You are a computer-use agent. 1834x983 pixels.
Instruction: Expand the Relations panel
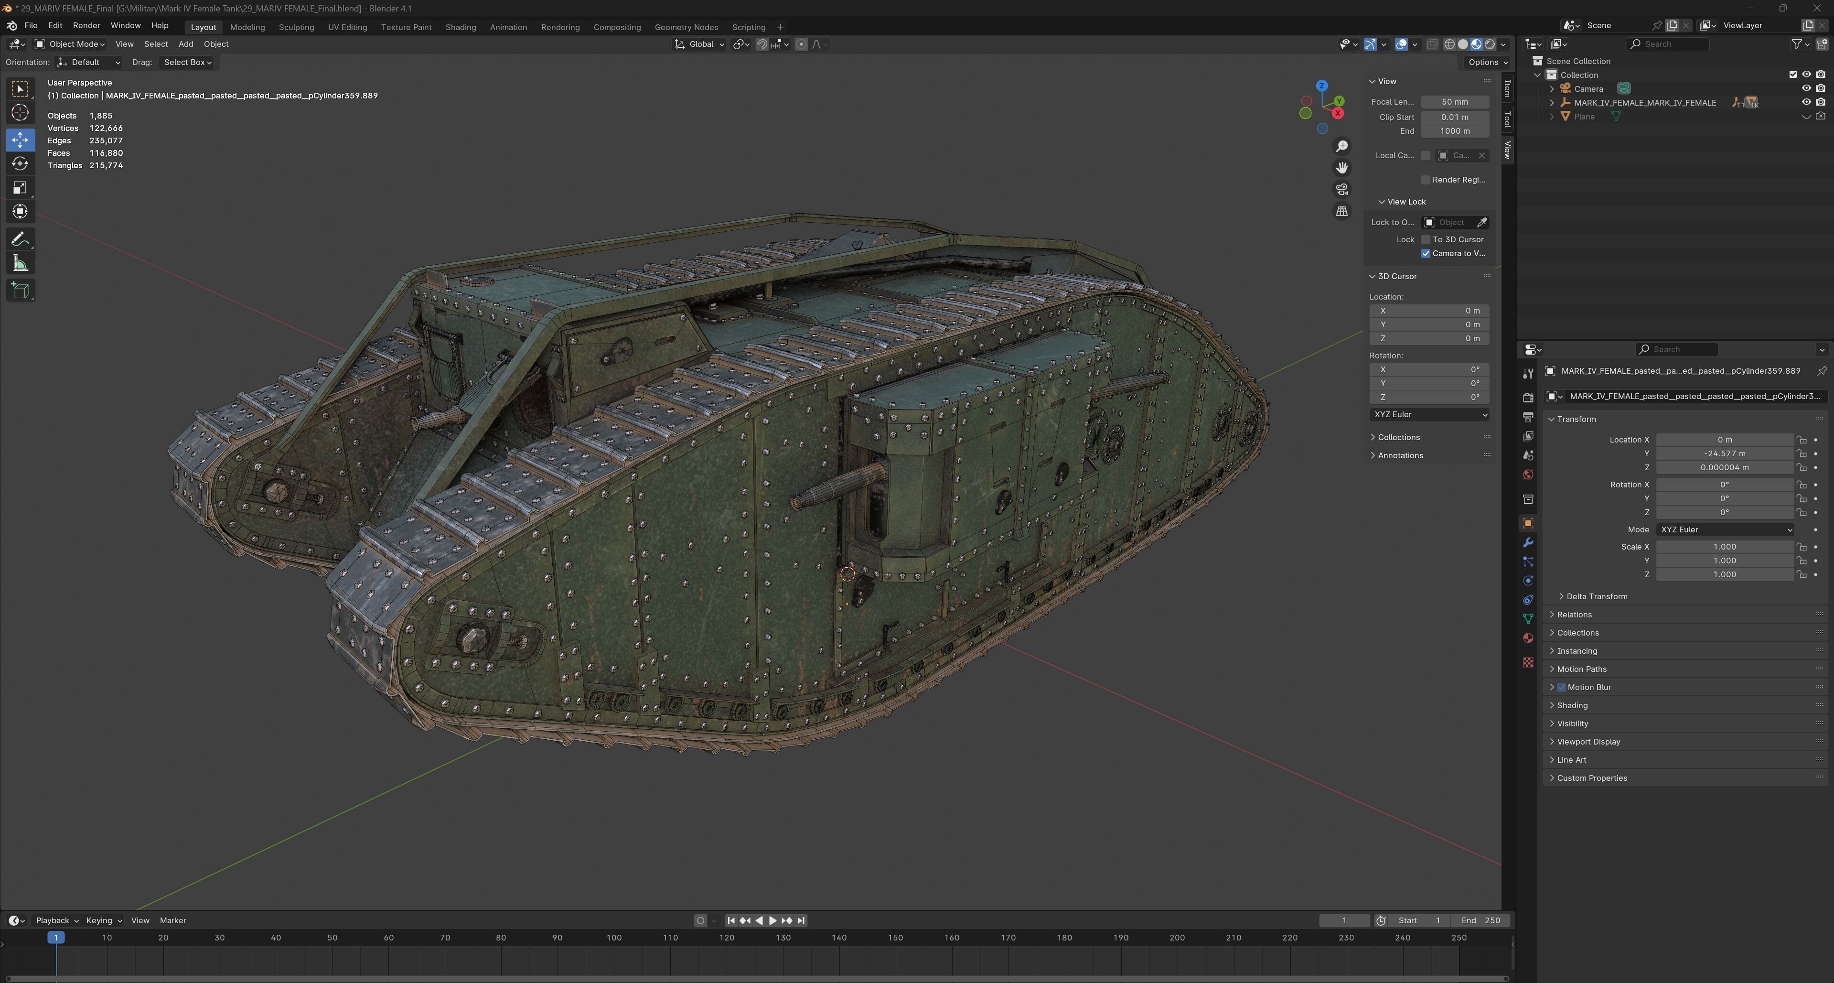click(x=1574, y=615)
